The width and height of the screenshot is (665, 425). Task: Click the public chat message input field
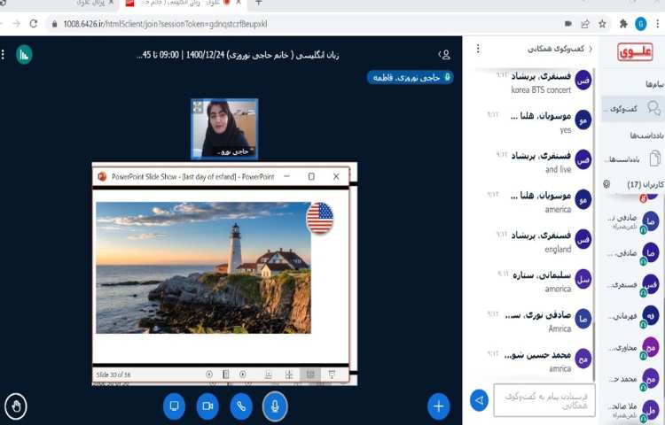point(544,400)
